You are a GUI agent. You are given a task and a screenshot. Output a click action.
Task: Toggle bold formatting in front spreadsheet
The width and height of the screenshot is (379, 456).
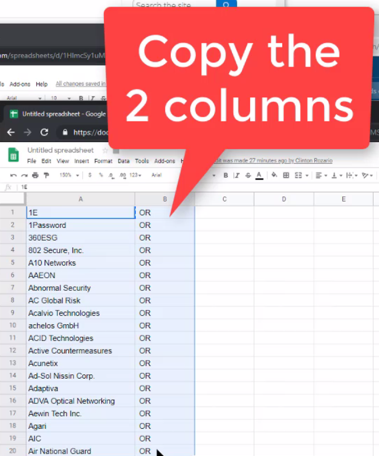click(225, 175)
